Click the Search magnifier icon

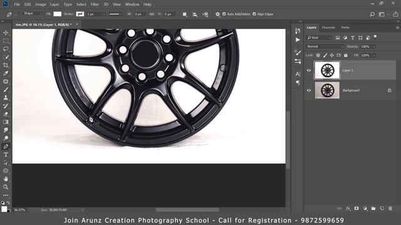[x=372, y=14]
